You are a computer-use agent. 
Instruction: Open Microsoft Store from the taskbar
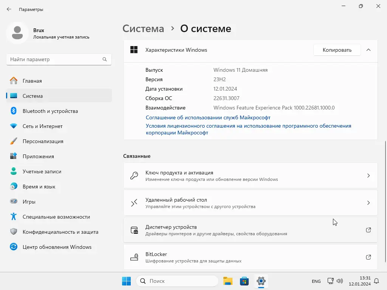[x=244, y=281]
